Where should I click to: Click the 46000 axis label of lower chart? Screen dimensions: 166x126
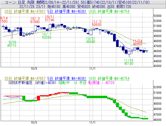pyautogui.click(x=157, y=120)
